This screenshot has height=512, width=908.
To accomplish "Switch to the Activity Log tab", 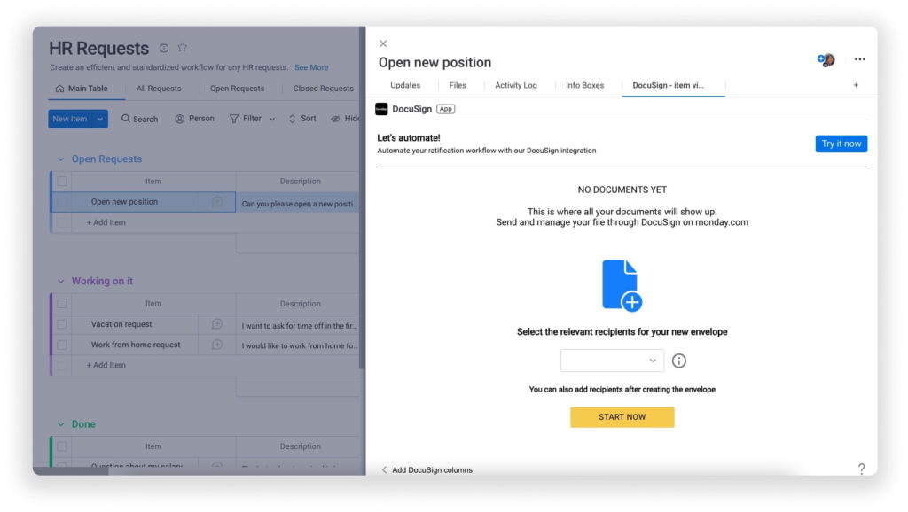I will (518, 85).
